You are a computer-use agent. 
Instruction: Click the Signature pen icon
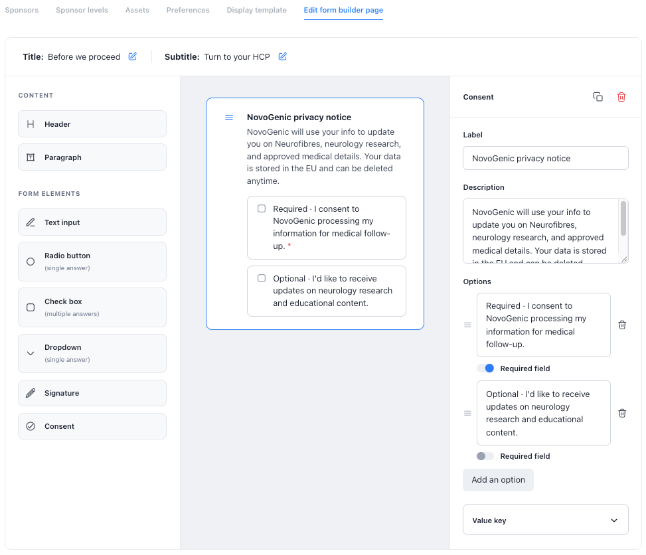[x=31, y=393]
